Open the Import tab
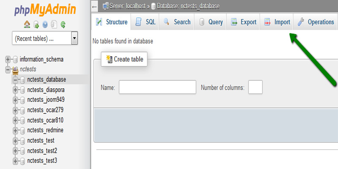 277,22
